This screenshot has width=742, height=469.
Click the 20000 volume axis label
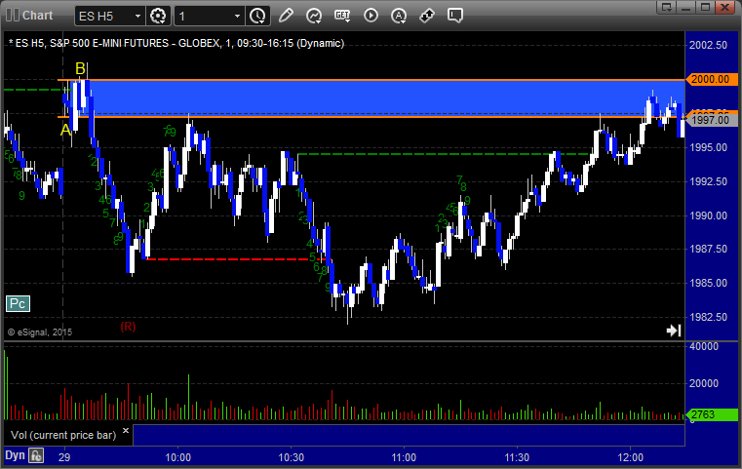(x=704, y=383)
